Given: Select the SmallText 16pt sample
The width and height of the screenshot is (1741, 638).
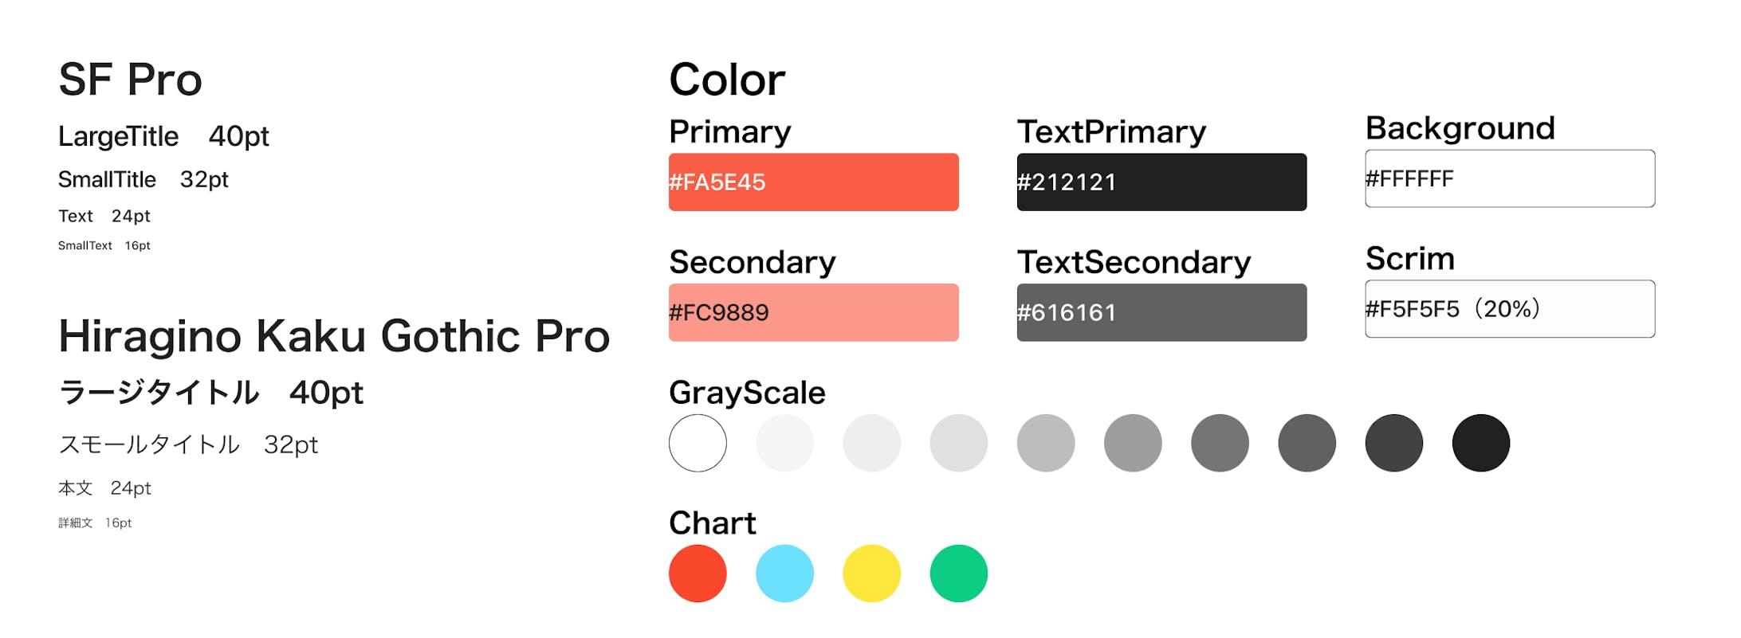Looking at the screenshot, I should 104,245.
